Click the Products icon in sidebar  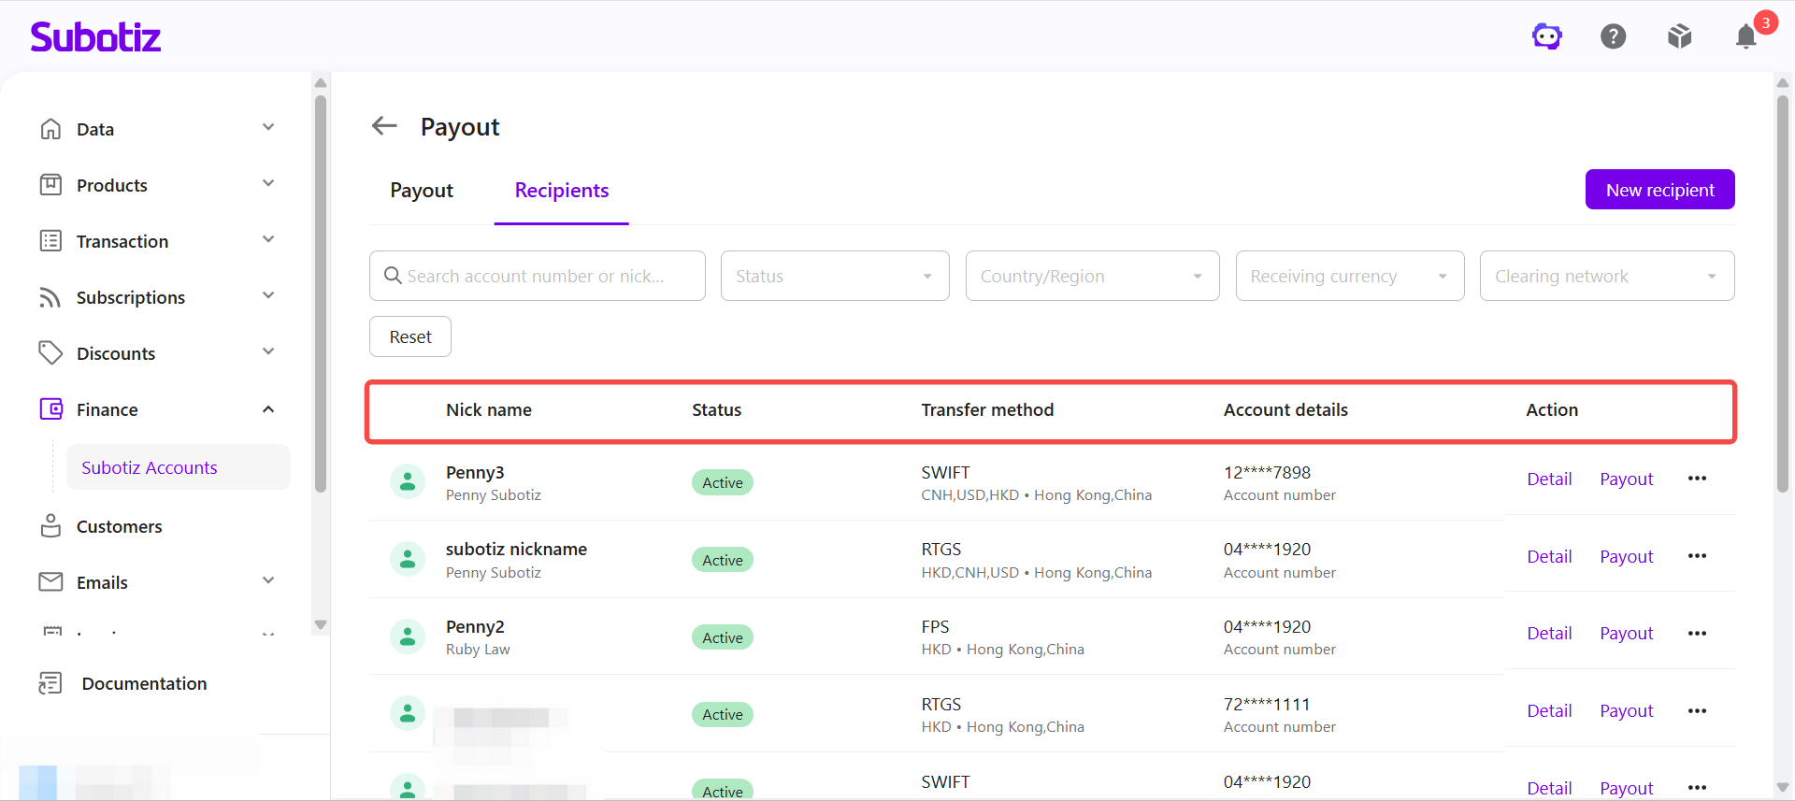click(50, 185)
